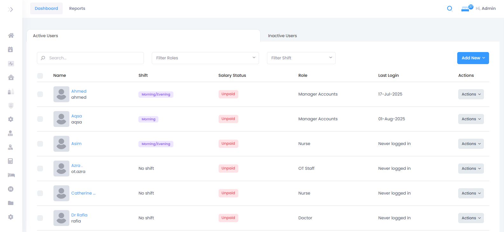Expand the sidebar with double-chevron icon
Image resolution: width=504 pixels, height=232 pixels.
tap(10, 10)
